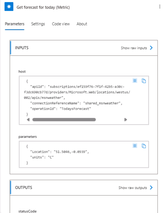Click the "statusCode" field label
The width and height of the screenshot is (167, 213).
27,211
